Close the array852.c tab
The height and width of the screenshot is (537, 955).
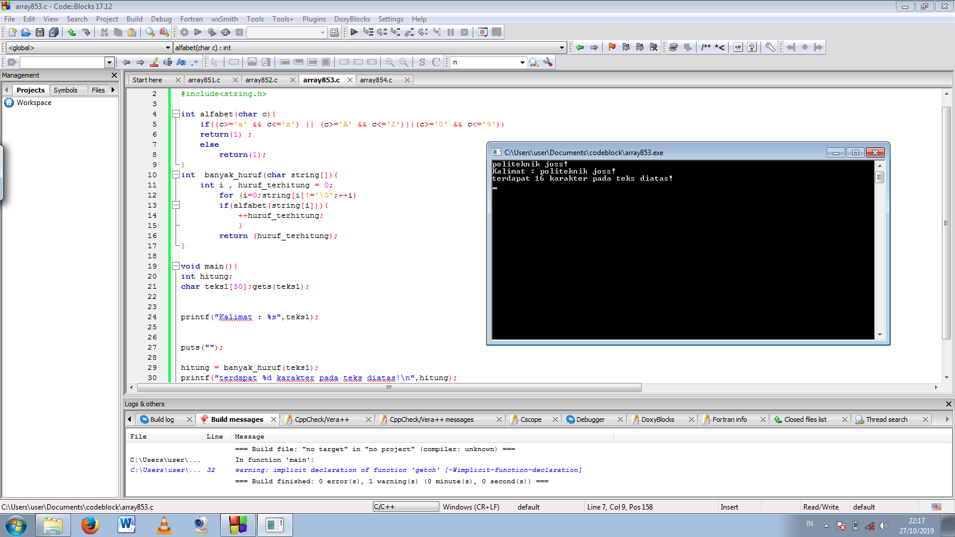(x=292, y=80)
